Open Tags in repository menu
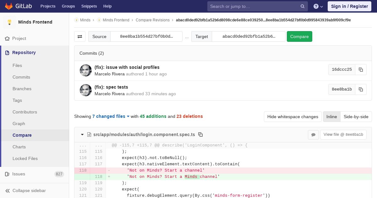The width and height of the screenshot is (377, 198). pos(17,100)
